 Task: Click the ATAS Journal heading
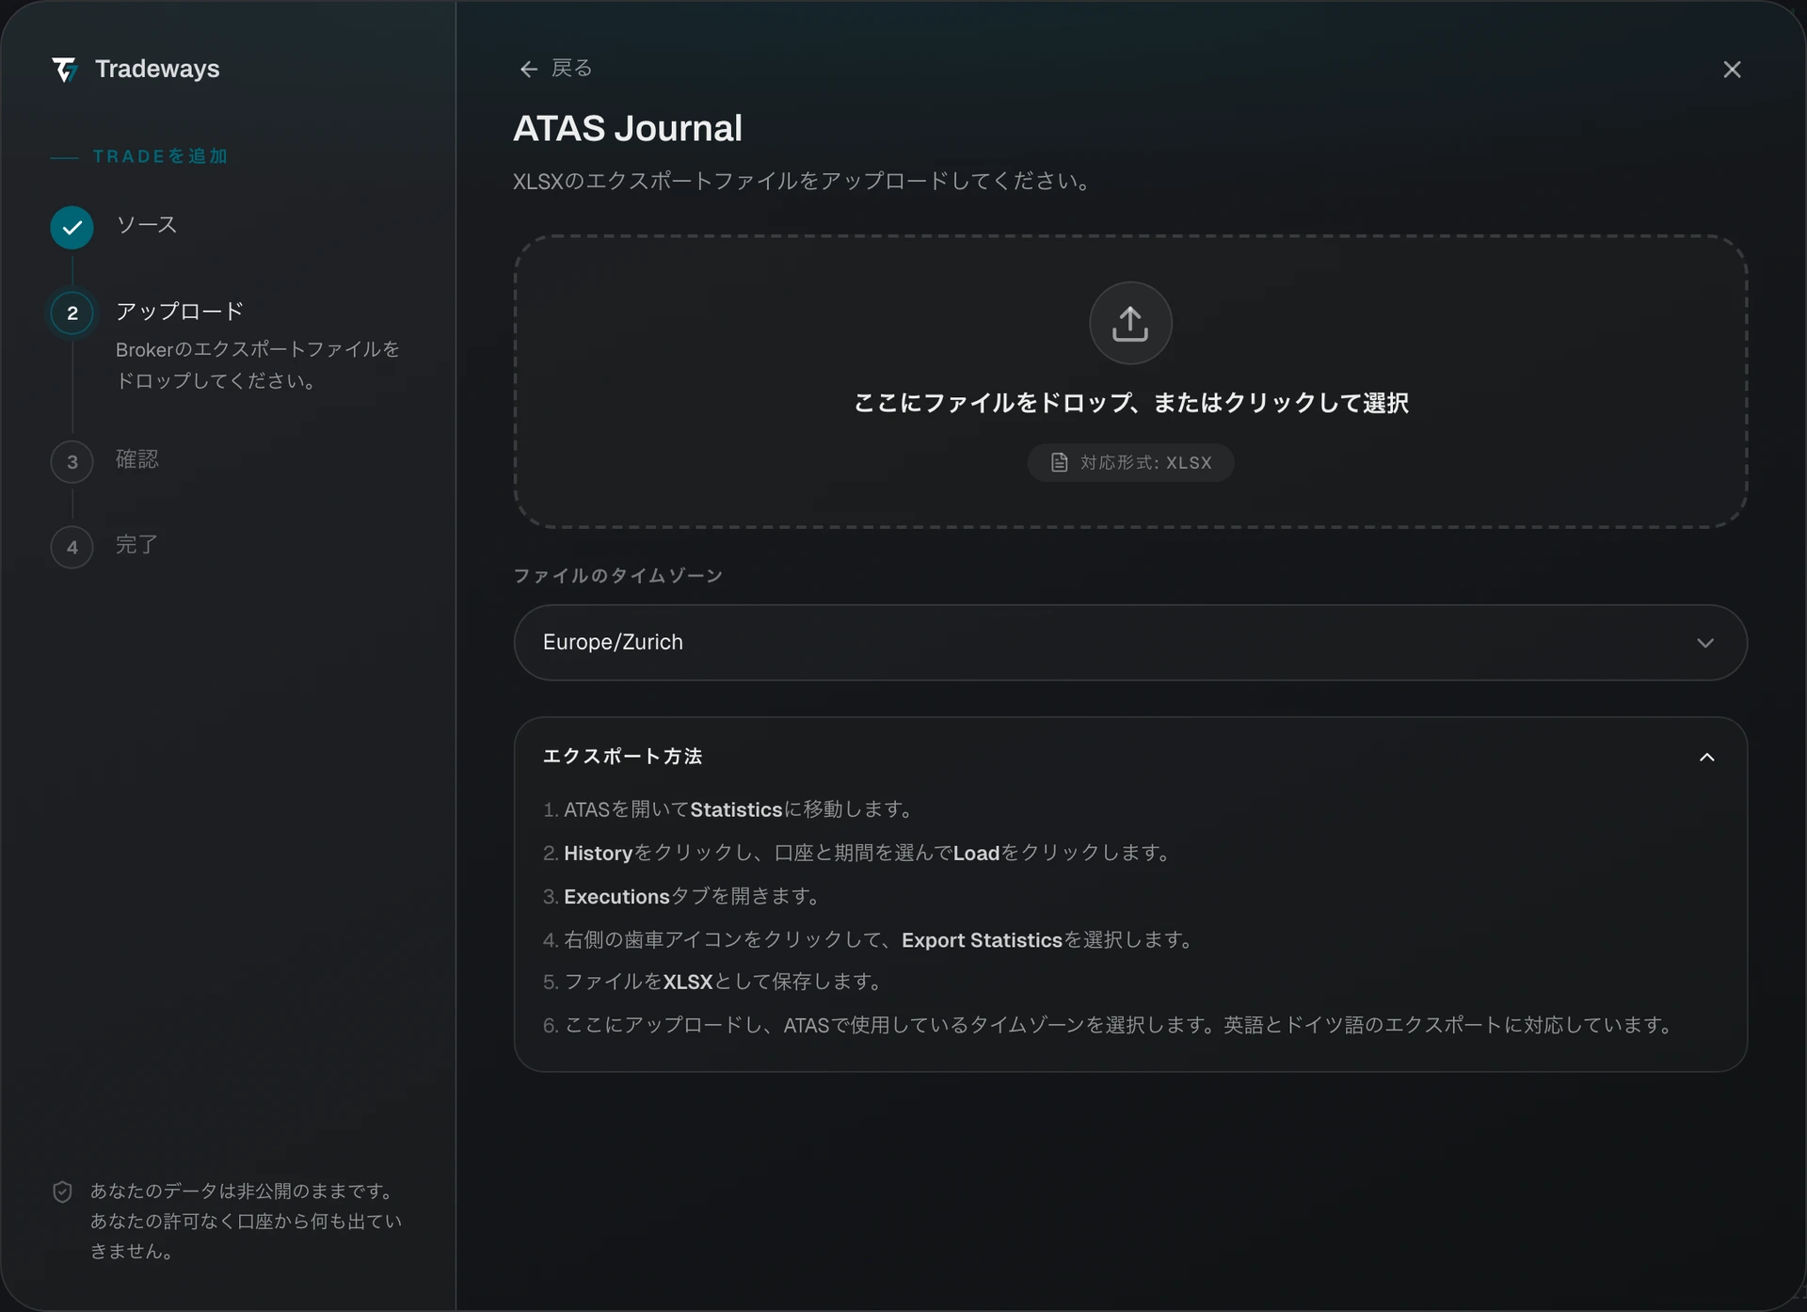tap(628, 128)
